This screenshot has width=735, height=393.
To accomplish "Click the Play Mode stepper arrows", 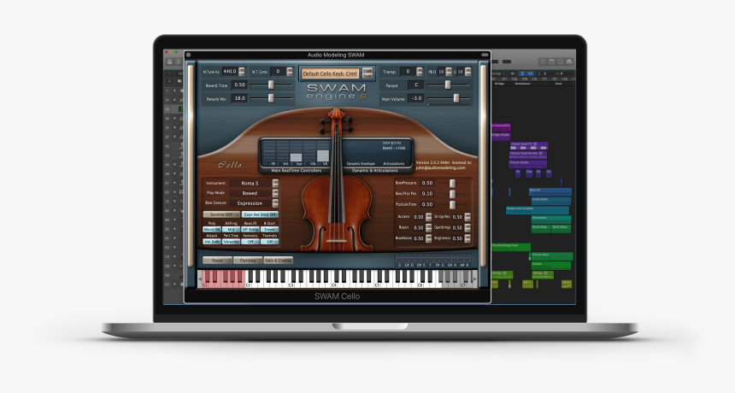I will click(x=275, y=193).
